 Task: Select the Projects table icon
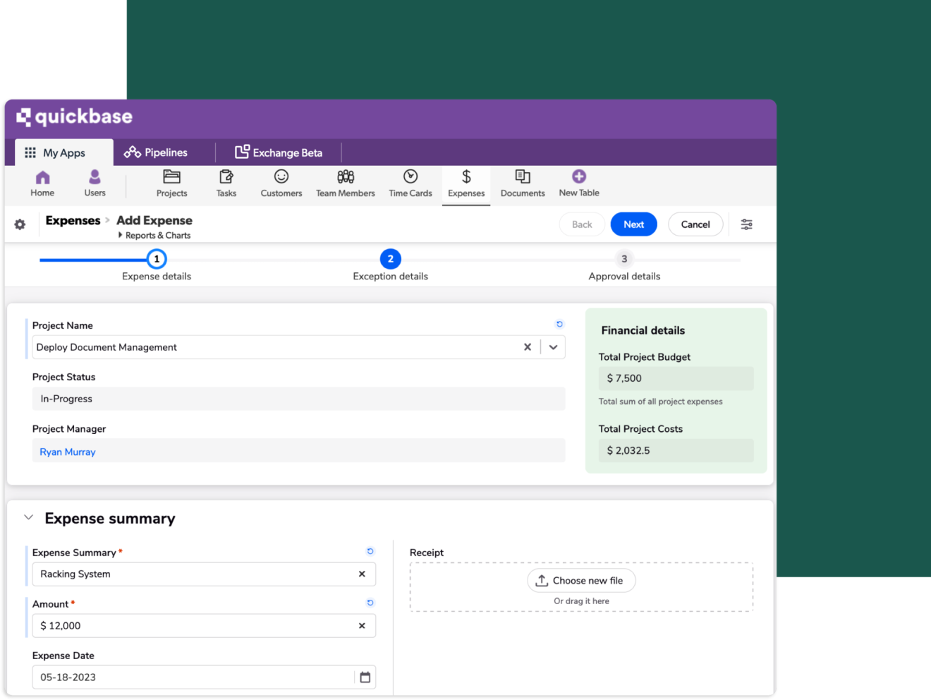(x=171, y=178)
